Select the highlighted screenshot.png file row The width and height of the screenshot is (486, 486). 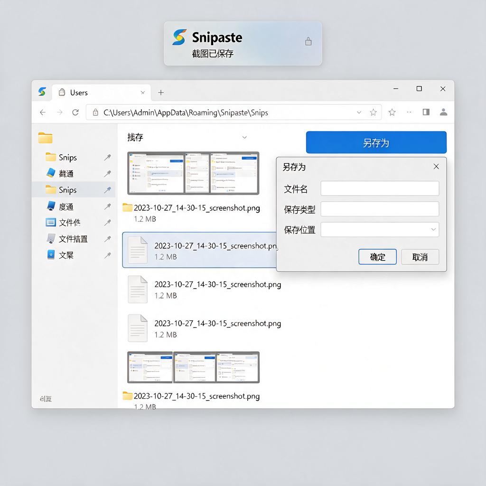[x=199, y=250]
